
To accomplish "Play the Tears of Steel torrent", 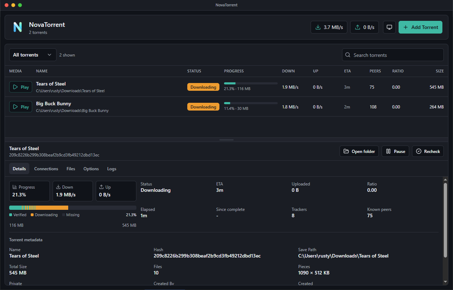I will (x=20, y=87).
